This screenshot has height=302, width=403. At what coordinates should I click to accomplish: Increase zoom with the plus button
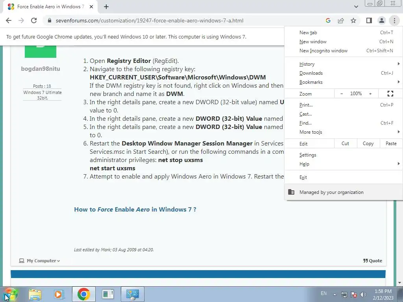pos(370,94)
